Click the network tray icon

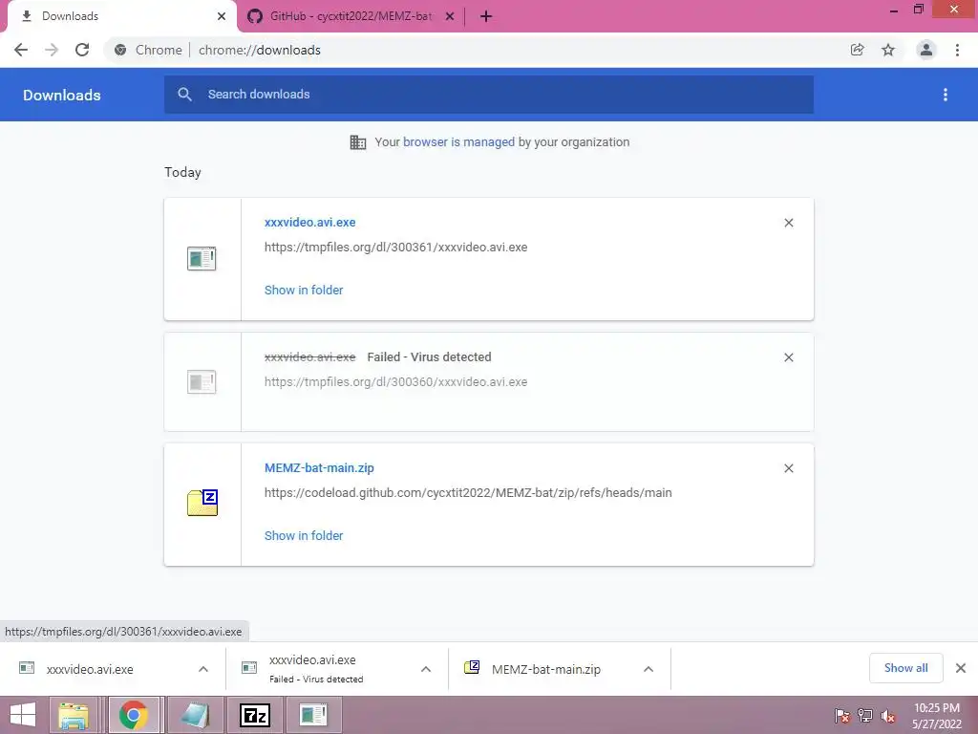coord(865,716)
